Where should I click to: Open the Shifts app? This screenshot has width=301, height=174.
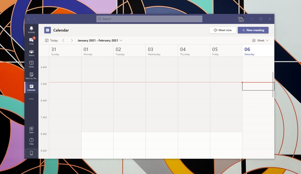pos(31,64)
